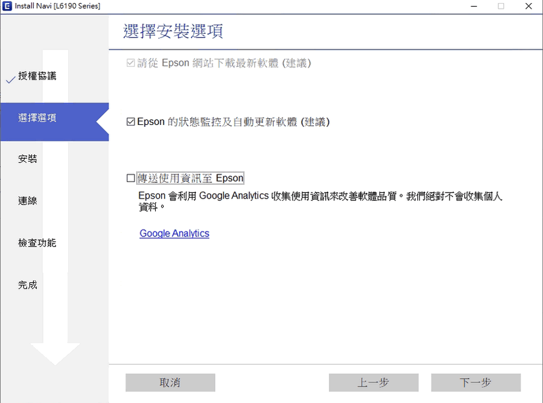Click the Epson app icon in title bar
543x403 pixels.
7,6
